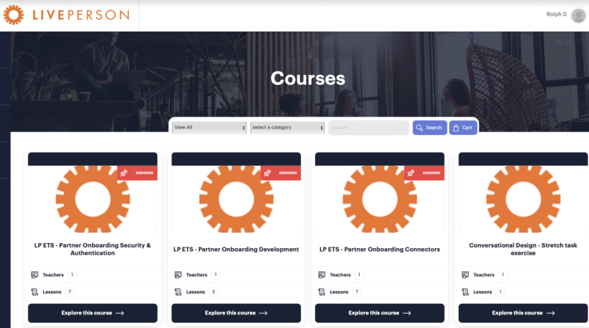Click pin icon on Partner Onboarding Development card

point(267,173)
